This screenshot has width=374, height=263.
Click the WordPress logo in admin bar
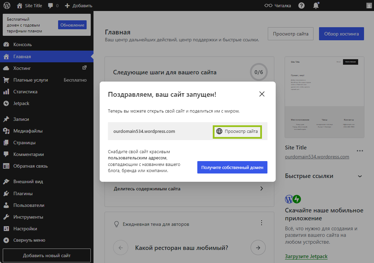(x=7, y=6)
